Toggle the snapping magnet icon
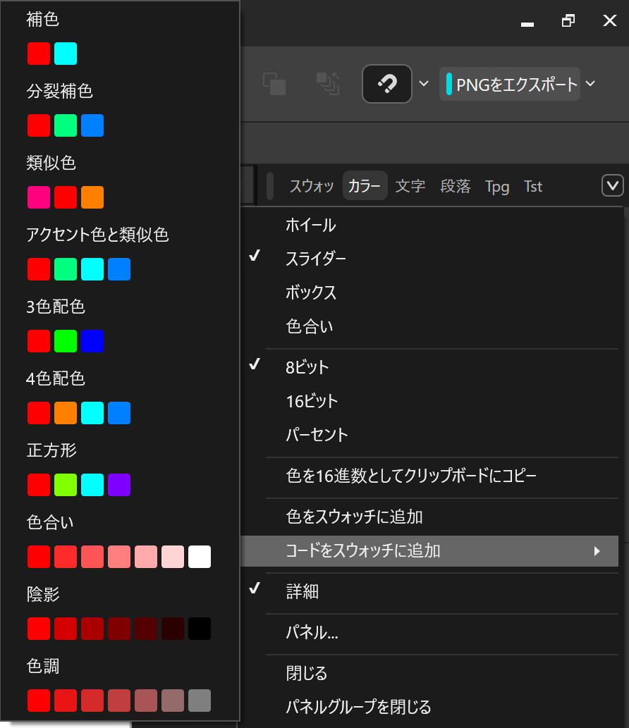This screenshot has width=629, height=728. [x=386, y=83]
